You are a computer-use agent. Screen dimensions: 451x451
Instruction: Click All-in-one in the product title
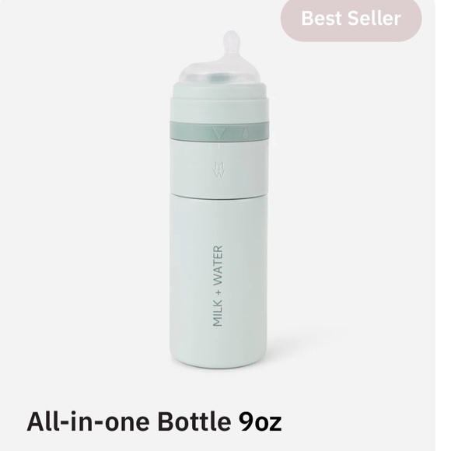pyautogui.click(x=88, y=421)
